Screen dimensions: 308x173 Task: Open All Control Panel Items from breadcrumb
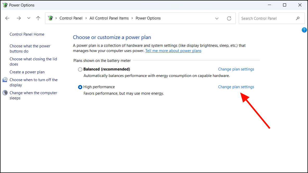109,18
